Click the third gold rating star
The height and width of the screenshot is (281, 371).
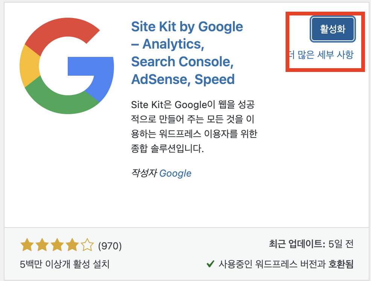click(57, 245)
